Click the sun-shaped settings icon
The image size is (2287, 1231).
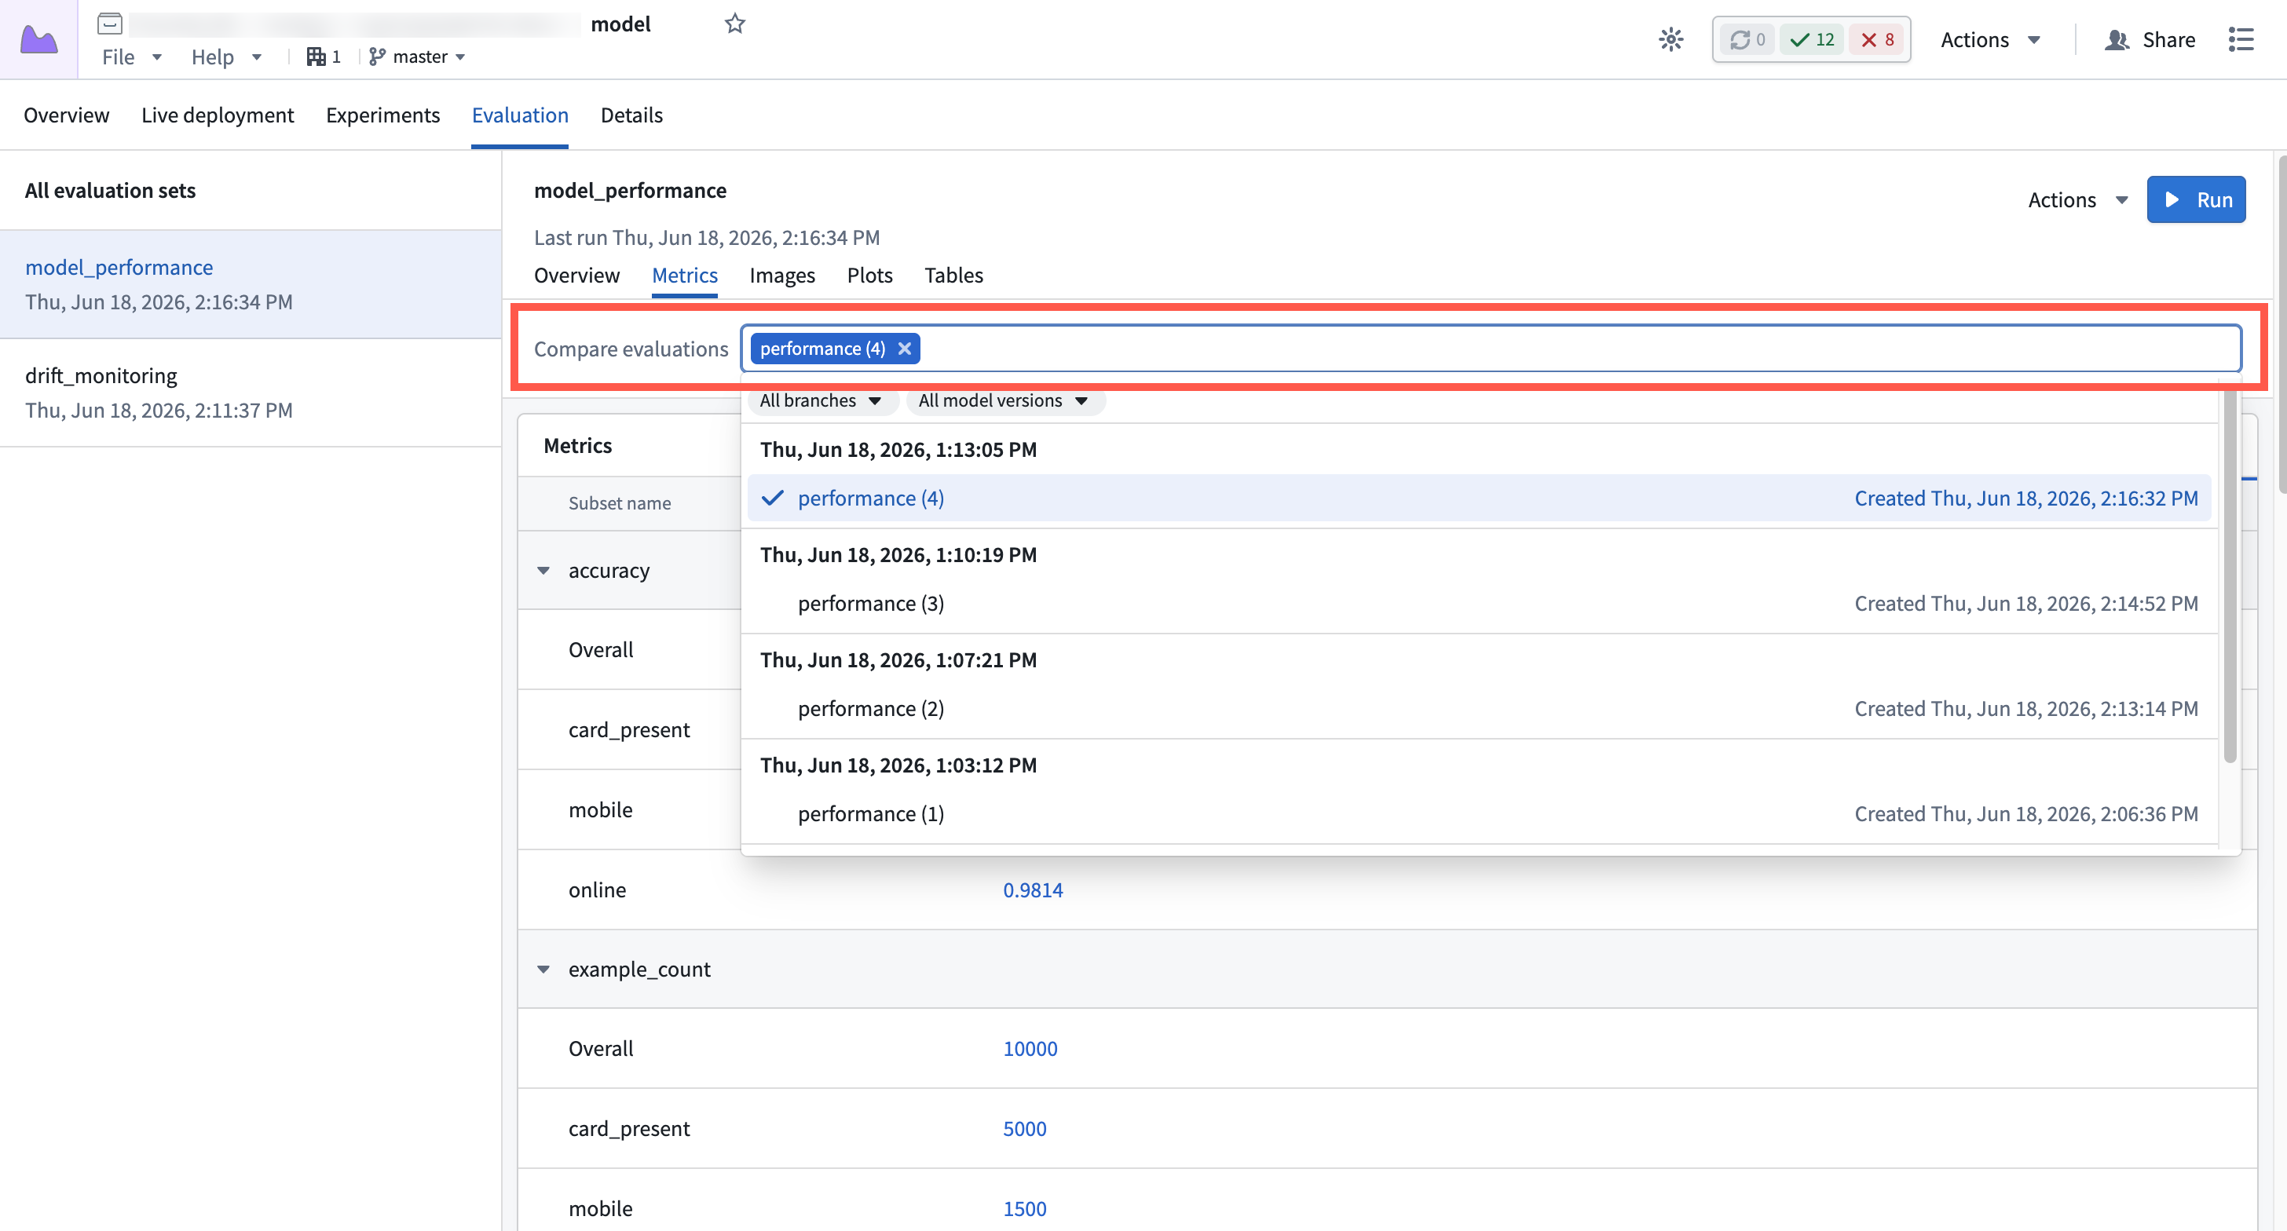tap(1670, 40)
